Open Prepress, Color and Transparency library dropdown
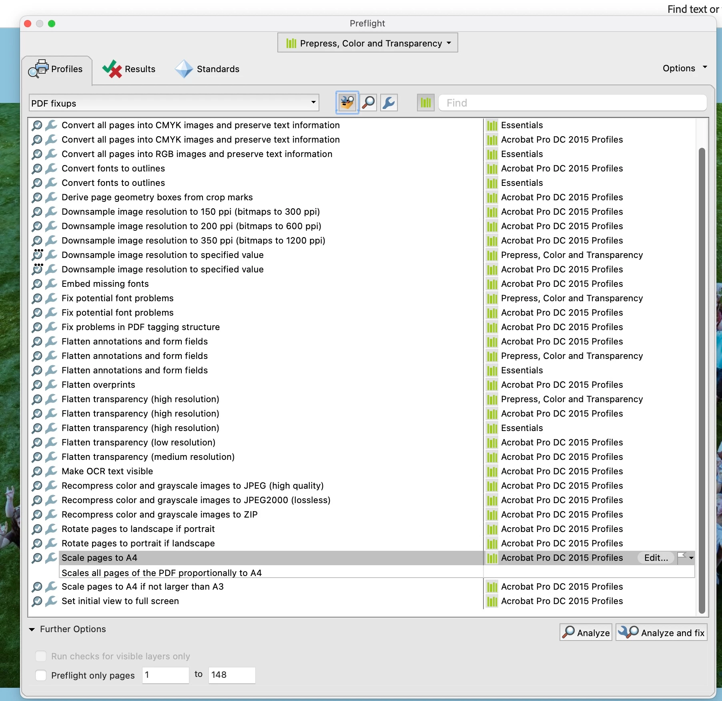Image resolution: width=722 pixels, height=701 pixels. point(368,43)
